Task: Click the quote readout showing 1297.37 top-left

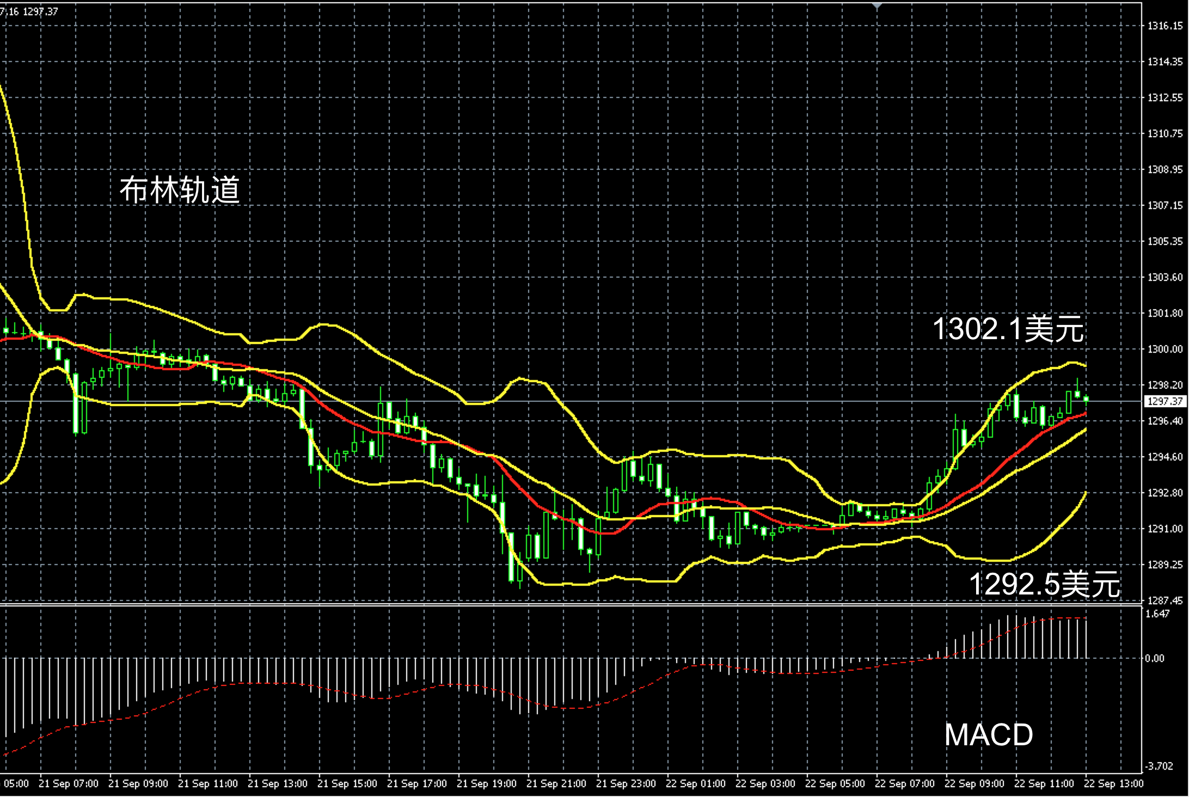Action: [40, 11]
